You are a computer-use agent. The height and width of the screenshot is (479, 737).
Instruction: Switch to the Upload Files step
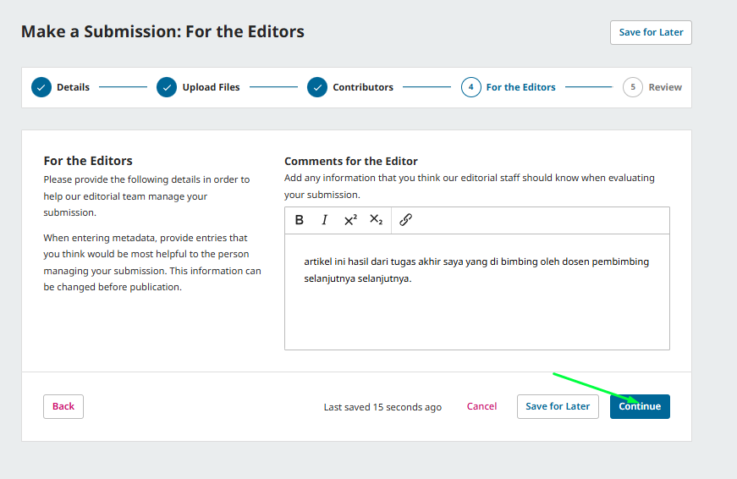tap(211, 87)
